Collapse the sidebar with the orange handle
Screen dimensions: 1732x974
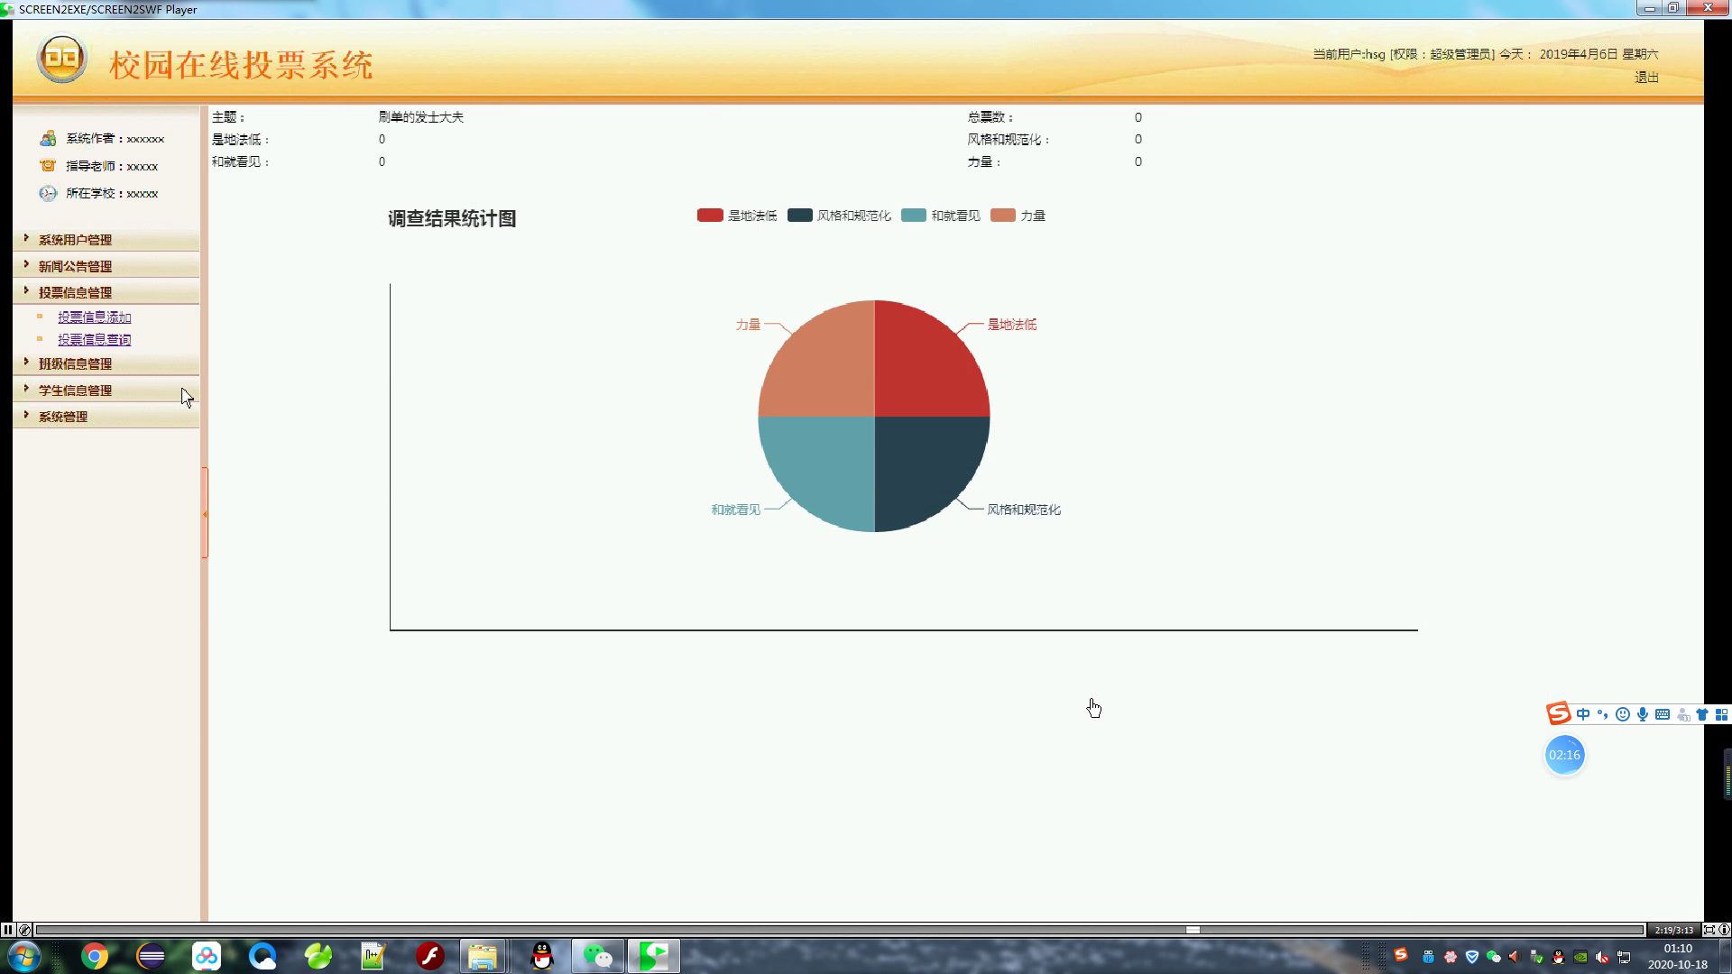205,513
